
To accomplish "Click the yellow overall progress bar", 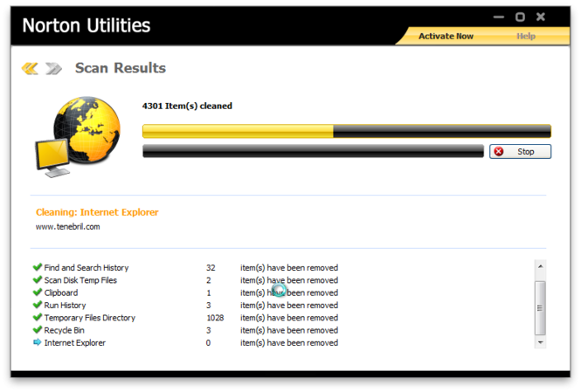I will [347, 131].
